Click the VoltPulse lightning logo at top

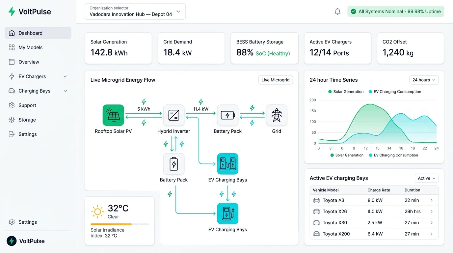[12, 12]
